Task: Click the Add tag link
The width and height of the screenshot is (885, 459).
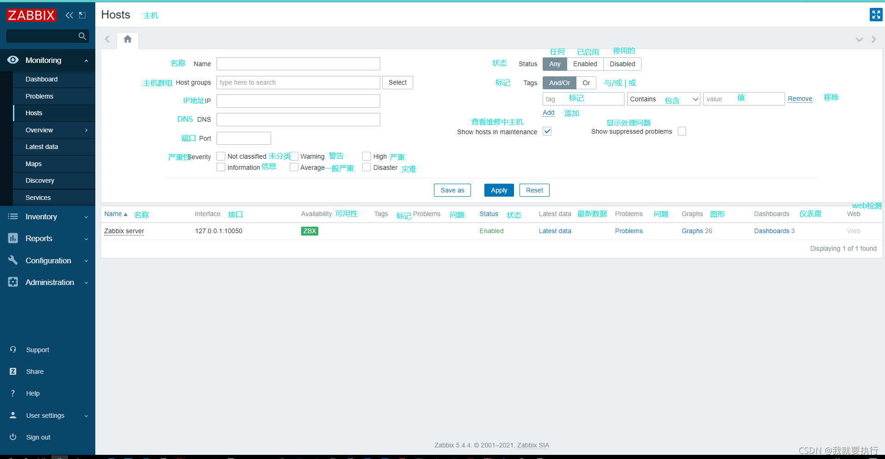Action: [x=548, y=112]
